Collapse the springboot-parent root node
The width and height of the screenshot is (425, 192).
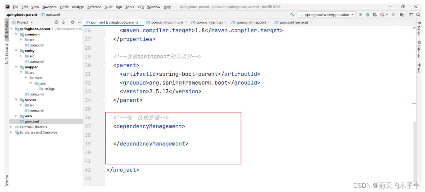tap(11, 29)
